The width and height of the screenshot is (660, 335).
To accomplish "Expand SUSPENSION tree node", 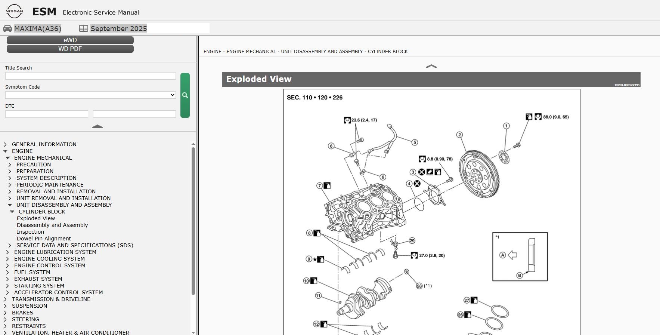I will [x=5, y=306].
